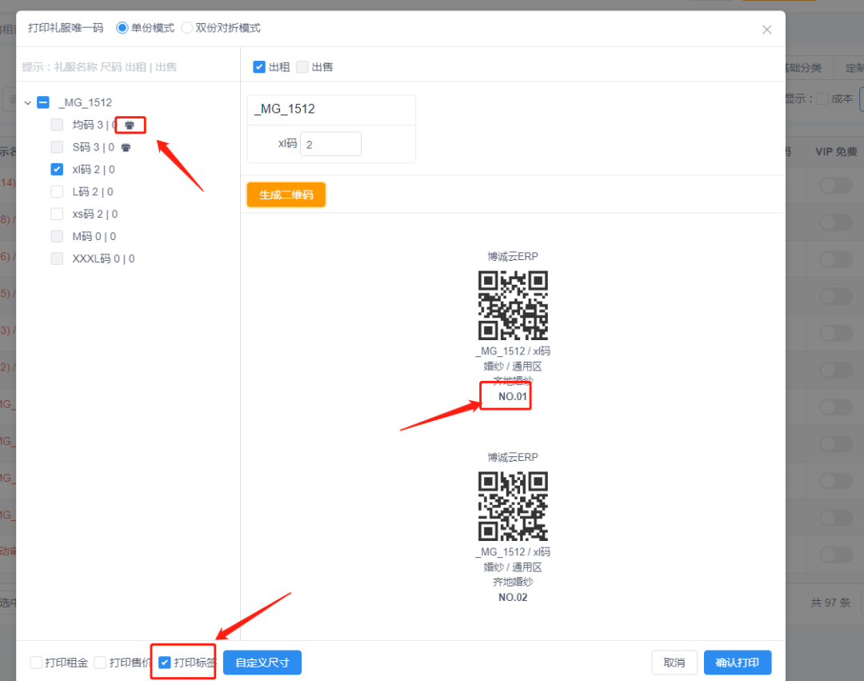The width and height of the screenshot is (864, 681).
Task: Uncheck the 打印标签 checkbox
Action: tap(165, 663)
